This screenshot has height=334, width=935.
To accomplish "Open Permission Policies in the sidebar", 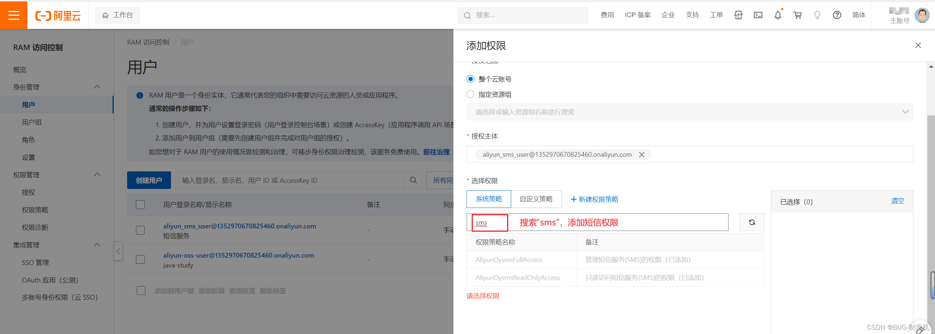I will pos(35,210).
